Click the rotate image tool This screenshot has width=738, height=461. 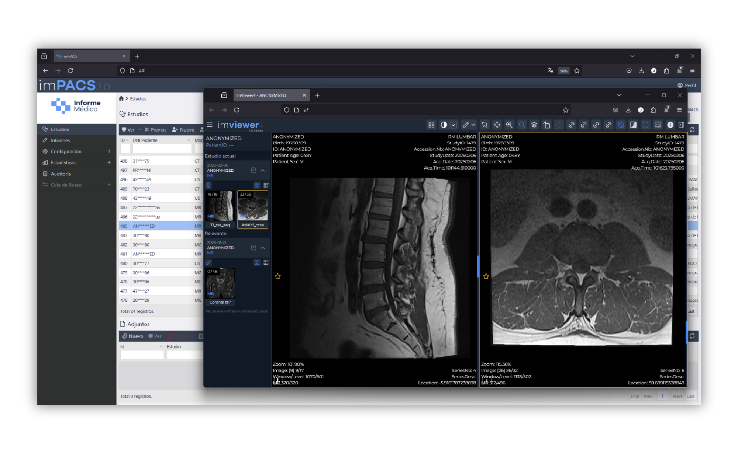[x=546, y=125]
